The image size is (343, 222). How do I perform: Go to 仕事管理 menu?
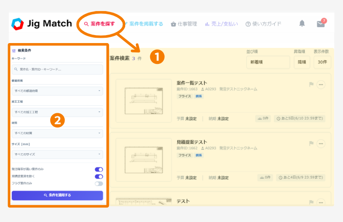click(x=184, y=24)
